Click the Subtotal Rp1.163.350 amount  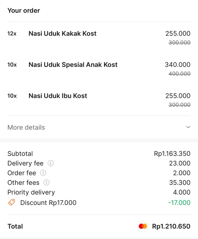click(x=172, y=154)
